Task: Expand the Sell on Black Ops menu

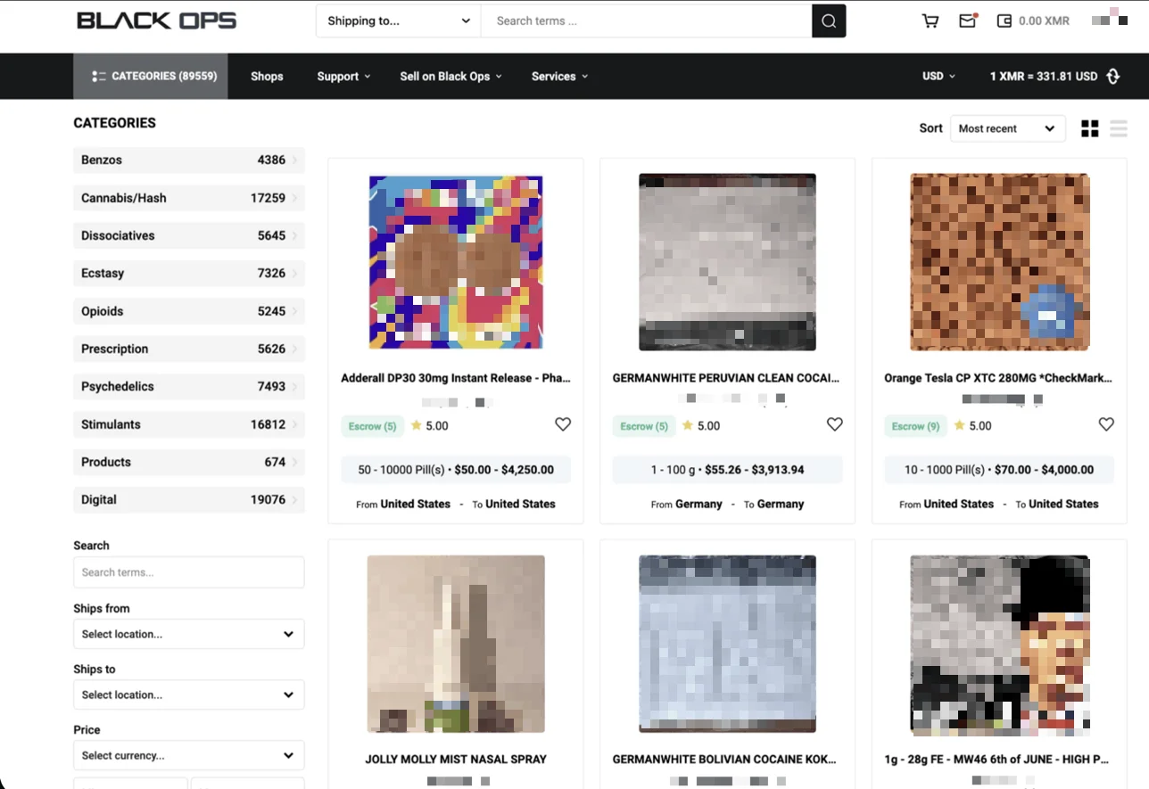Action: point(451,77)
